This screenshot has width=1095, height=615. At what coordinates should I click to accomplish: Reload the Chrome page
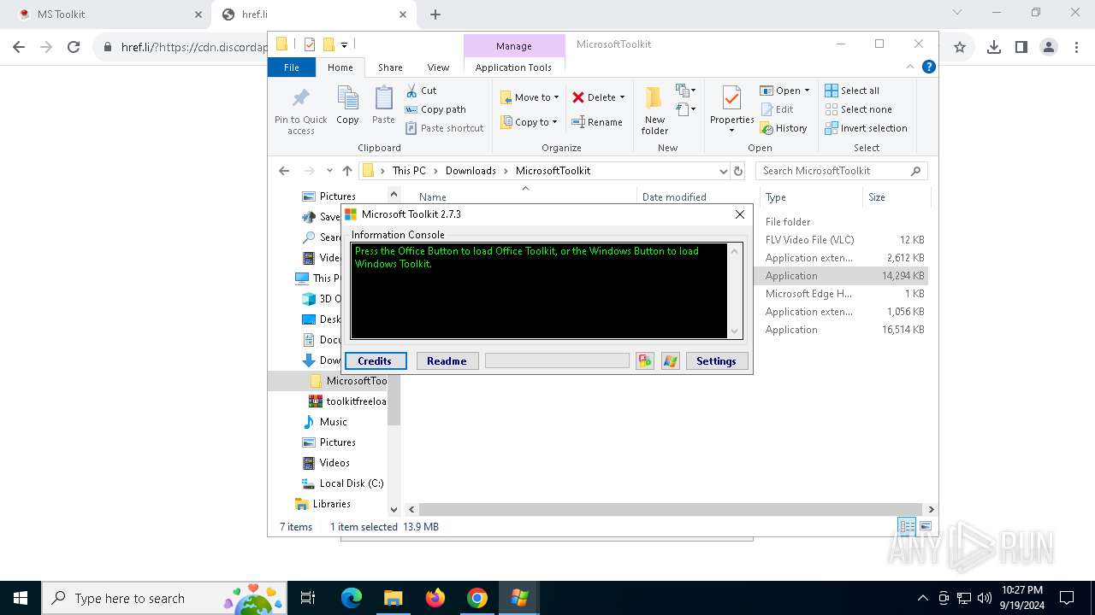pyautogui.click(x=74, y=48)
